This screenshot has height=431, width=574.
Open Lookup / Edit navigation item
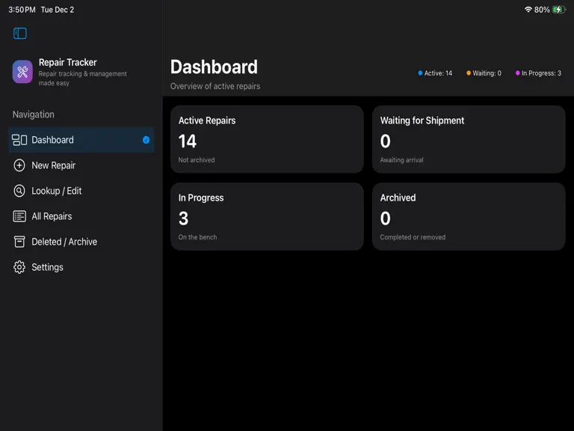click(x=81, y=191)
